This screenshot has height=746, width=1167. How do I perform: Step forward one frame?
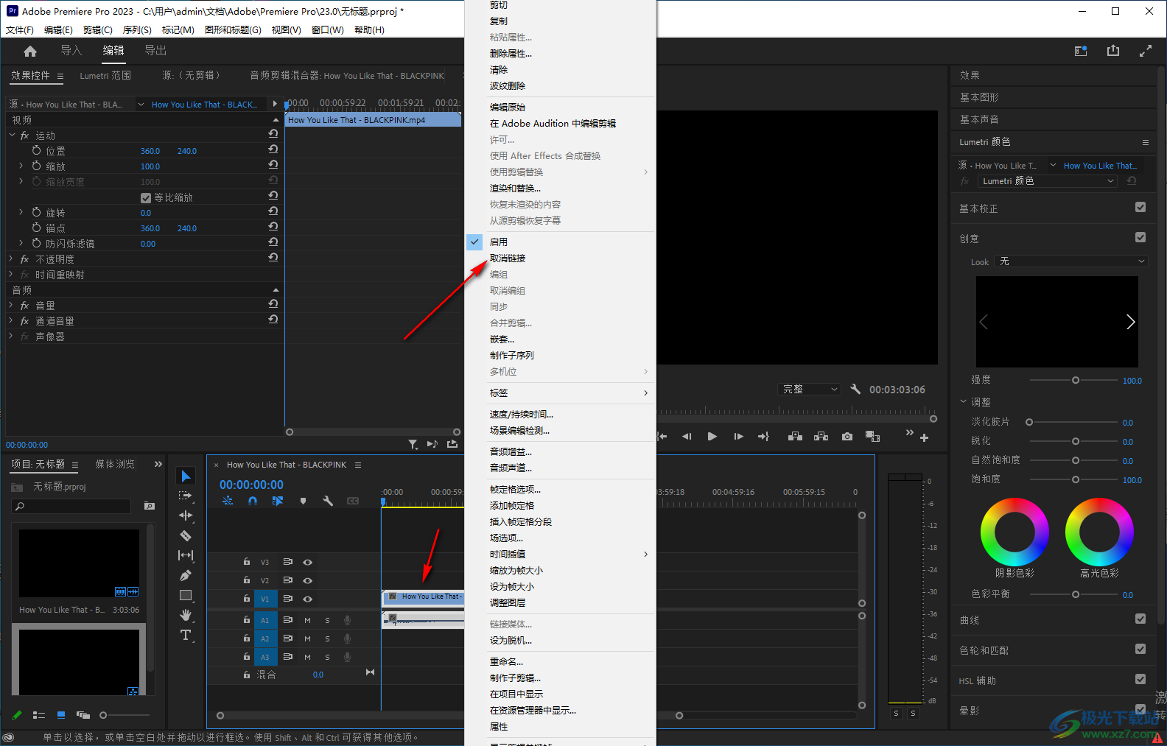tap(739, 437)
